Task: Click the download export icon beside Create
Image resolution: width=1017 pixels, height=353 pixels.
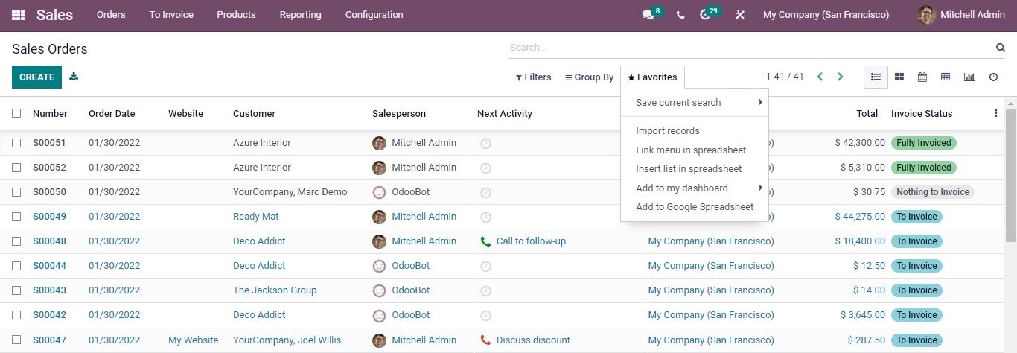Action: pyautogui.click(x=74, y=77)
